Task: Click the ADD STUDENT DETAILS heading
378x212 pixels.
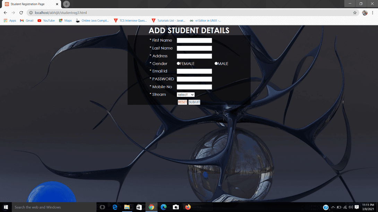Action: tap(189, 30)
